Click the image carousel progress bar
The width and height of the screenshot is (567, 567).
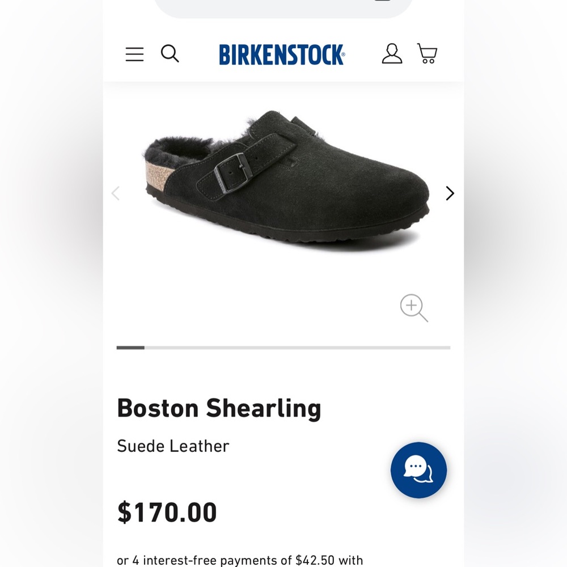[283, 346]
